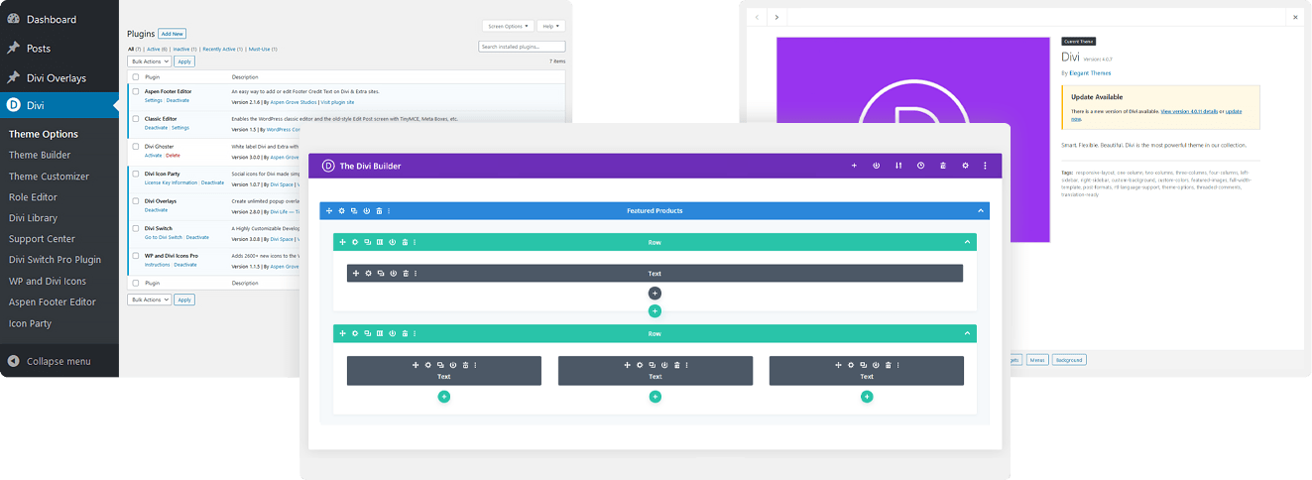Add module with green plus under right column
The height and width of the screenshot is (480, 1312).
point(867,397)
